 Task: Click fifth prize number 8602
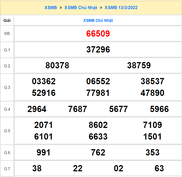point(98,125)
